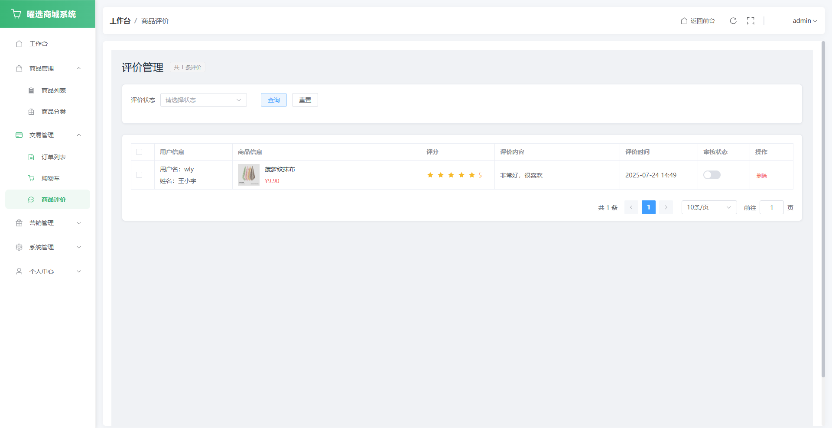Open the 评价状态 status dropdown

click(x=203, y=100)
